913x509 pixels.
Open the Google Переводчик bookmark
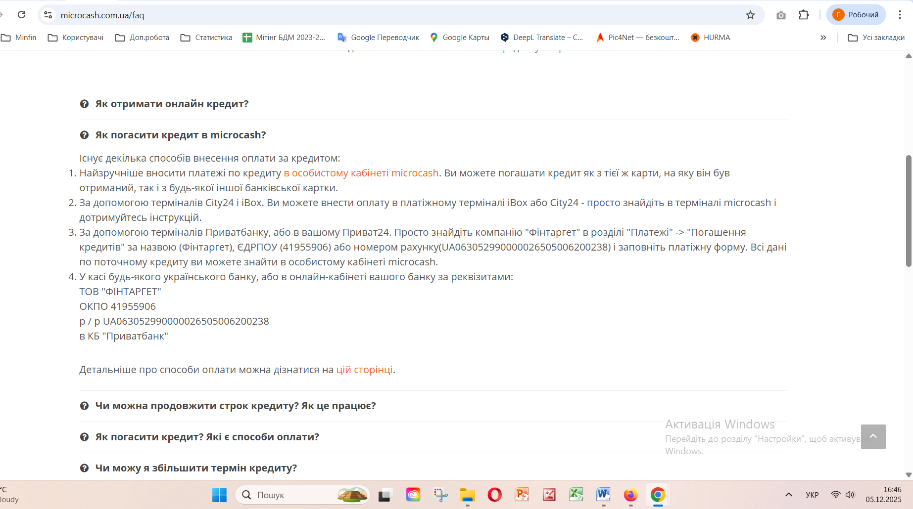coord(378,38)
